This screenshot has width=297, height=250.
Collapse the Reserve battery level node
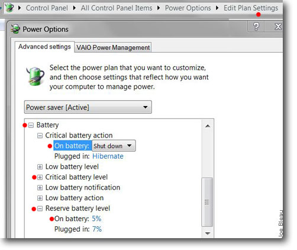click(x=40, y=209)
